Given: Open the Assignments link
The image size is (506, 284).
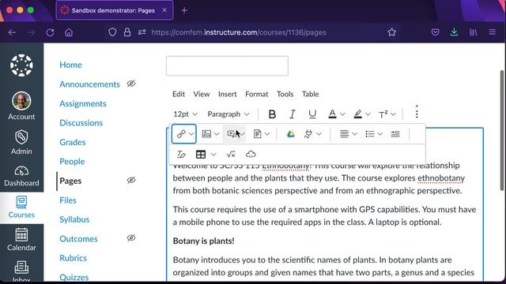Looking at the screenshot, I should click(x=83, y=103).
